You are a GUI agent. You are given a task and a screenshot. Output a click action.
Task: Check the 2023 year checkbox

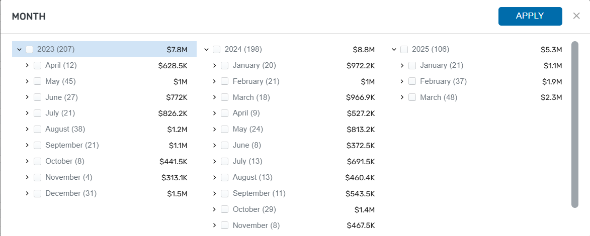tap(30, 49)
